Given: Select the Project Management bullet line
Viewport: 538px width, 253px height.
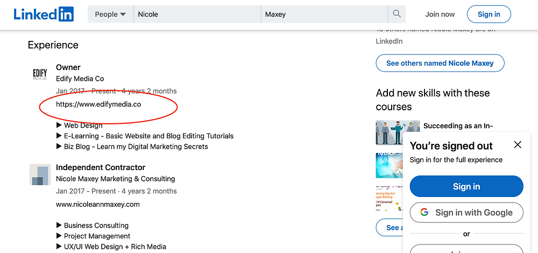Looking at the screenshot, I should click(93, 236).
